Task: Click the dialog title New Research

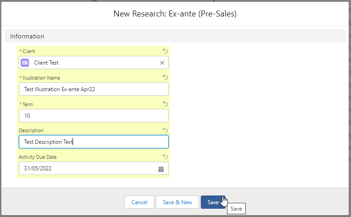Action: point(175,14)
